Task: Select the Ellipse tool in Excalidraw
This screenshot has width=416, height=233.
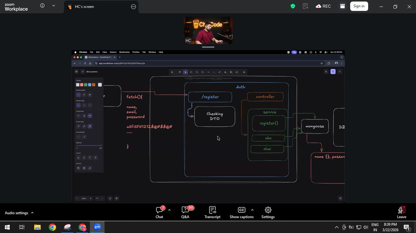Action: tap(202, 72)
